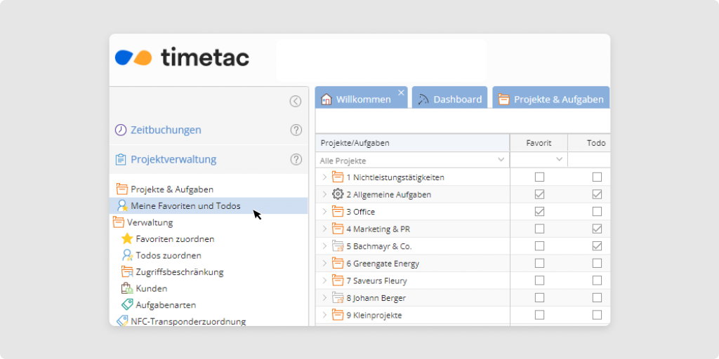The height and width of the screenshot is (359, 719).
Task: Click the Aufgabenarten tag icon
Action: 127,305
